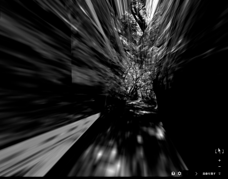Rotate the view counterclockwise using the compass arrow
Viewport: 228px width, 179px height.
(216, 151)
